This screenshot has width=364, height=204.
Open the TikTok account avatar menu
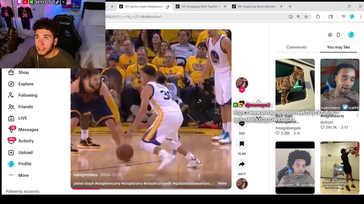(x=351, y=35)
